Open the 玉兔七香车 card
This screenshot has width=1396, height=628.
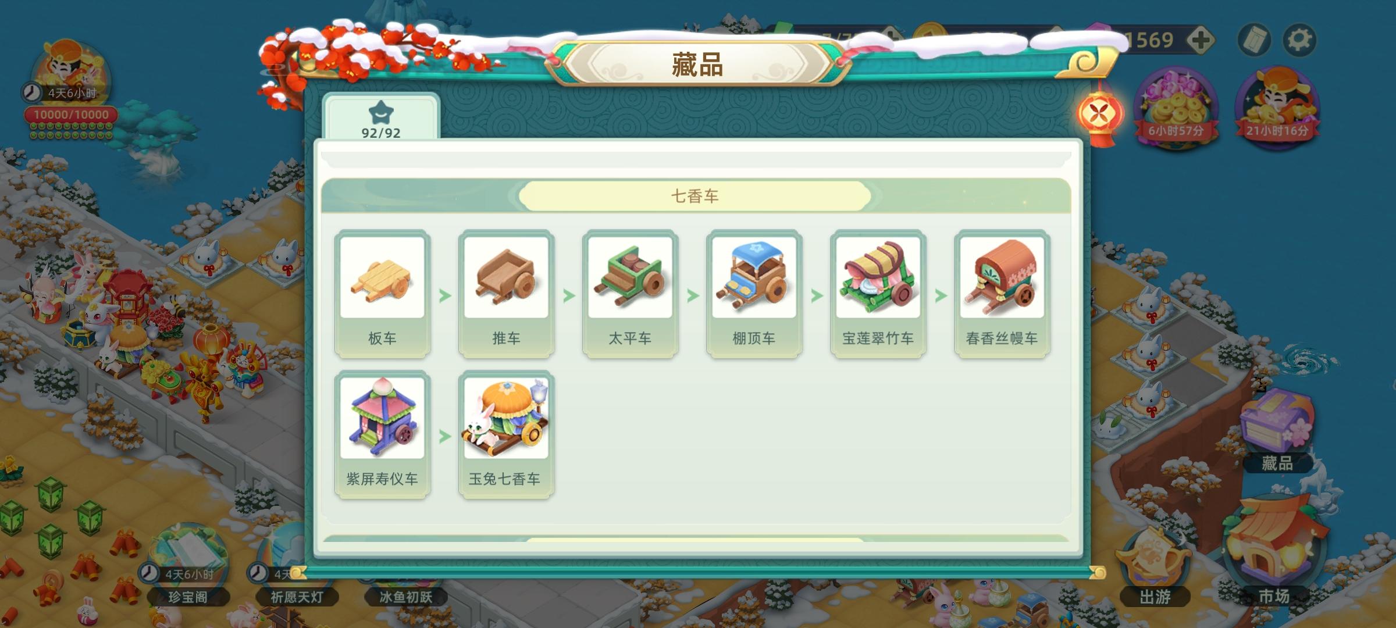506,434
